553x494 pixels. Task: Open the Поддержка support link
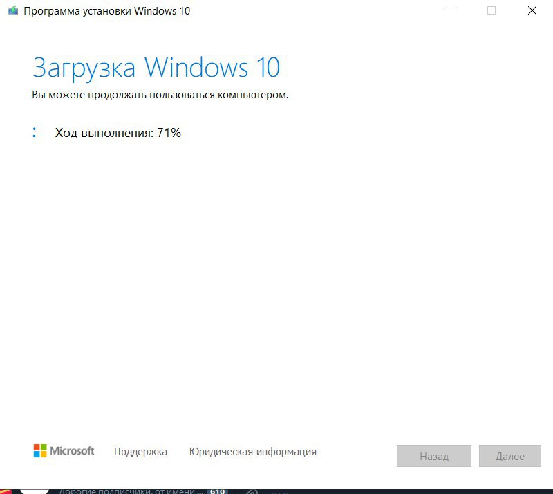pyautogui.click(x=140, y=452)
